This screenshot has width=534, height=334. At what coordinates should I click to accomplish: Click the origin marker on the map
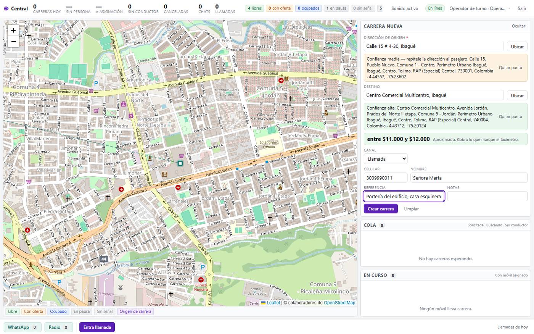coord(180,163)
